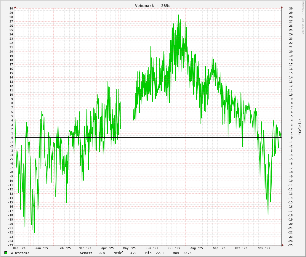Click the chart title Vebomark - 365d
Image resolution: width=306 pixels, height=257 pixels.
pos(153,6)
